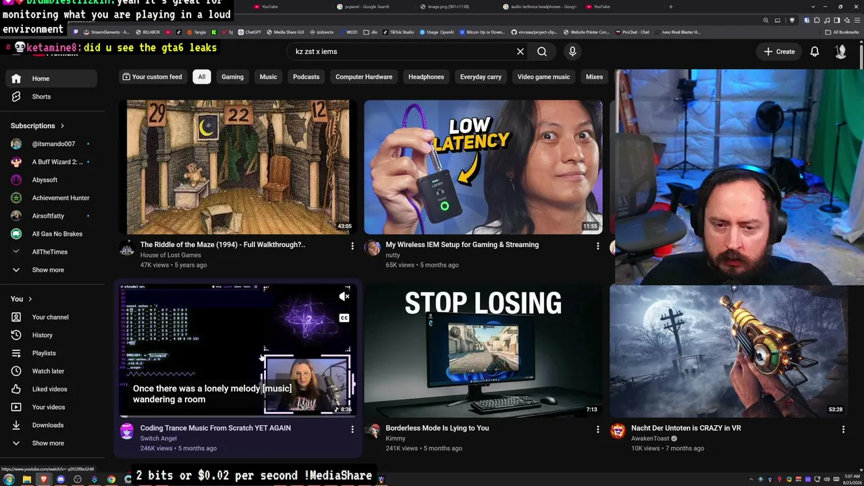
Task: Open the All Gas No Brakes subscription
Action: tap(51, 234)
